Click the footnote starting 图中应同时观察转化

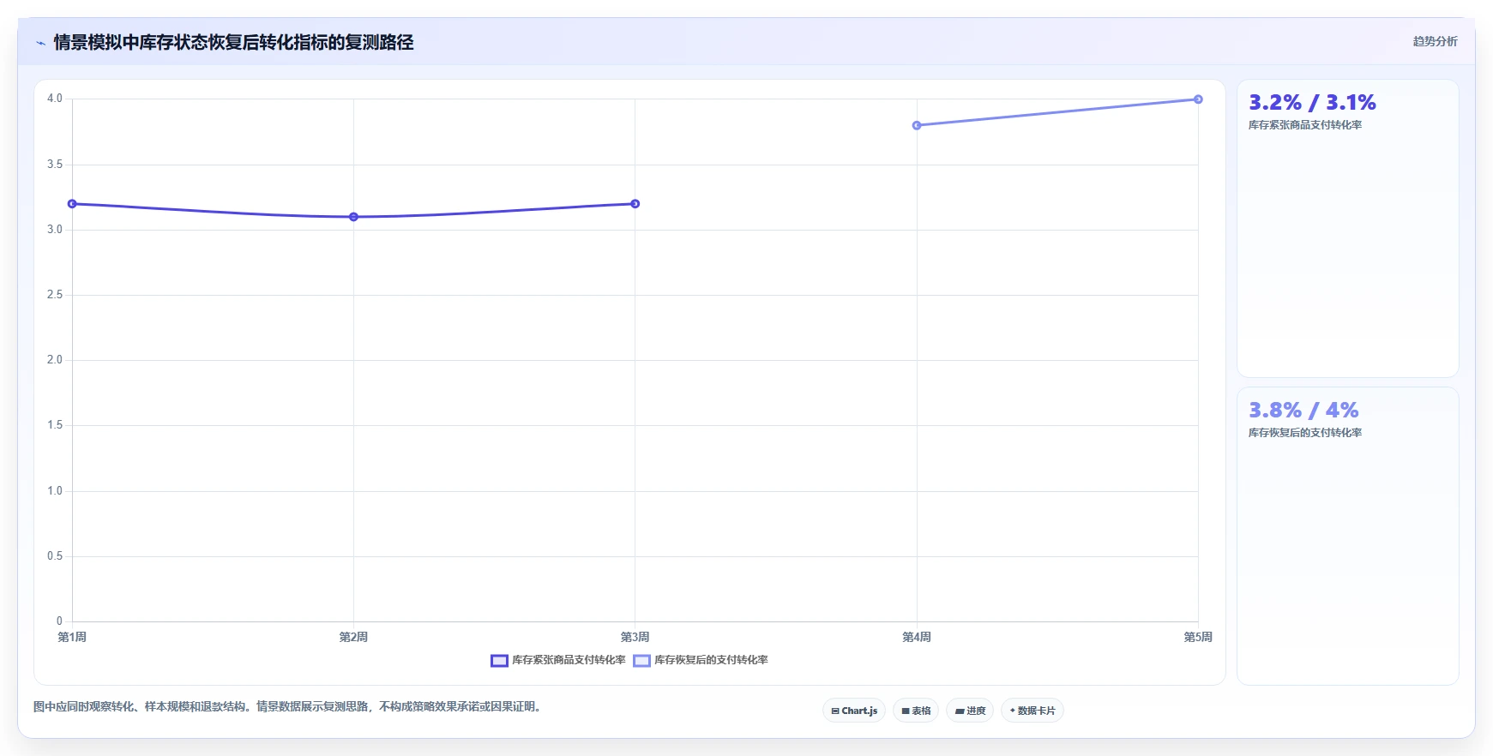pos(289,707)
